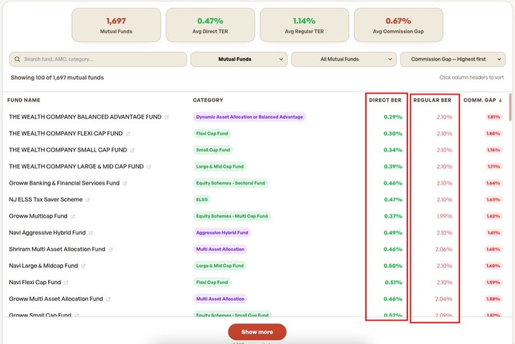Click the Aggressive Hybrid Fund tag
Viewport: 515px width, 344px height.
222,233
